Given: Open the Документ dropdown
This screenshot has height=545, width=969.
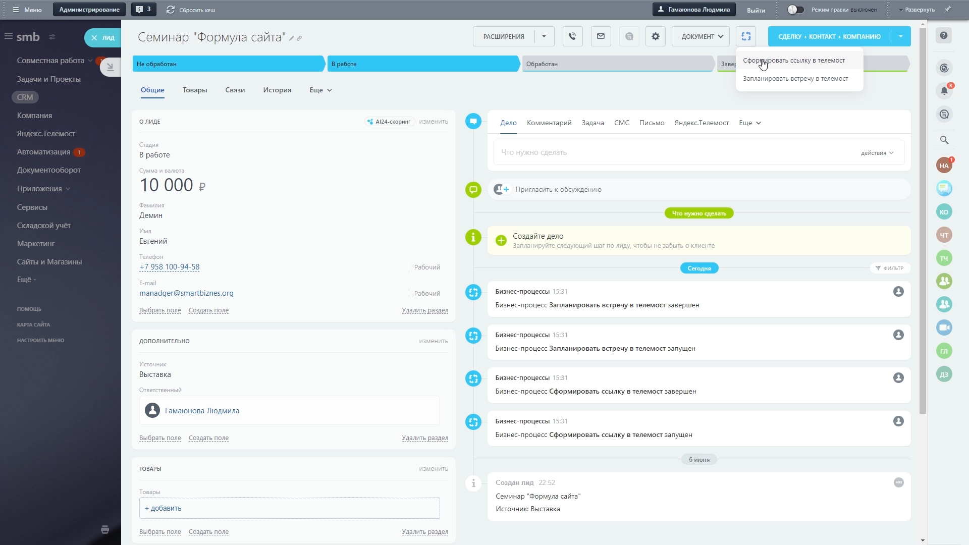Looking at the screenshot, I should pos(701,36).
